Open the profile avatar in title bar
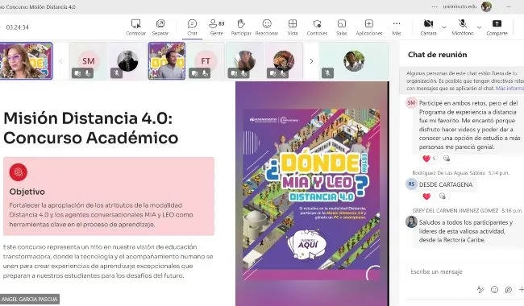The width and height of the screenshot is (524, 306). [486, 6]
